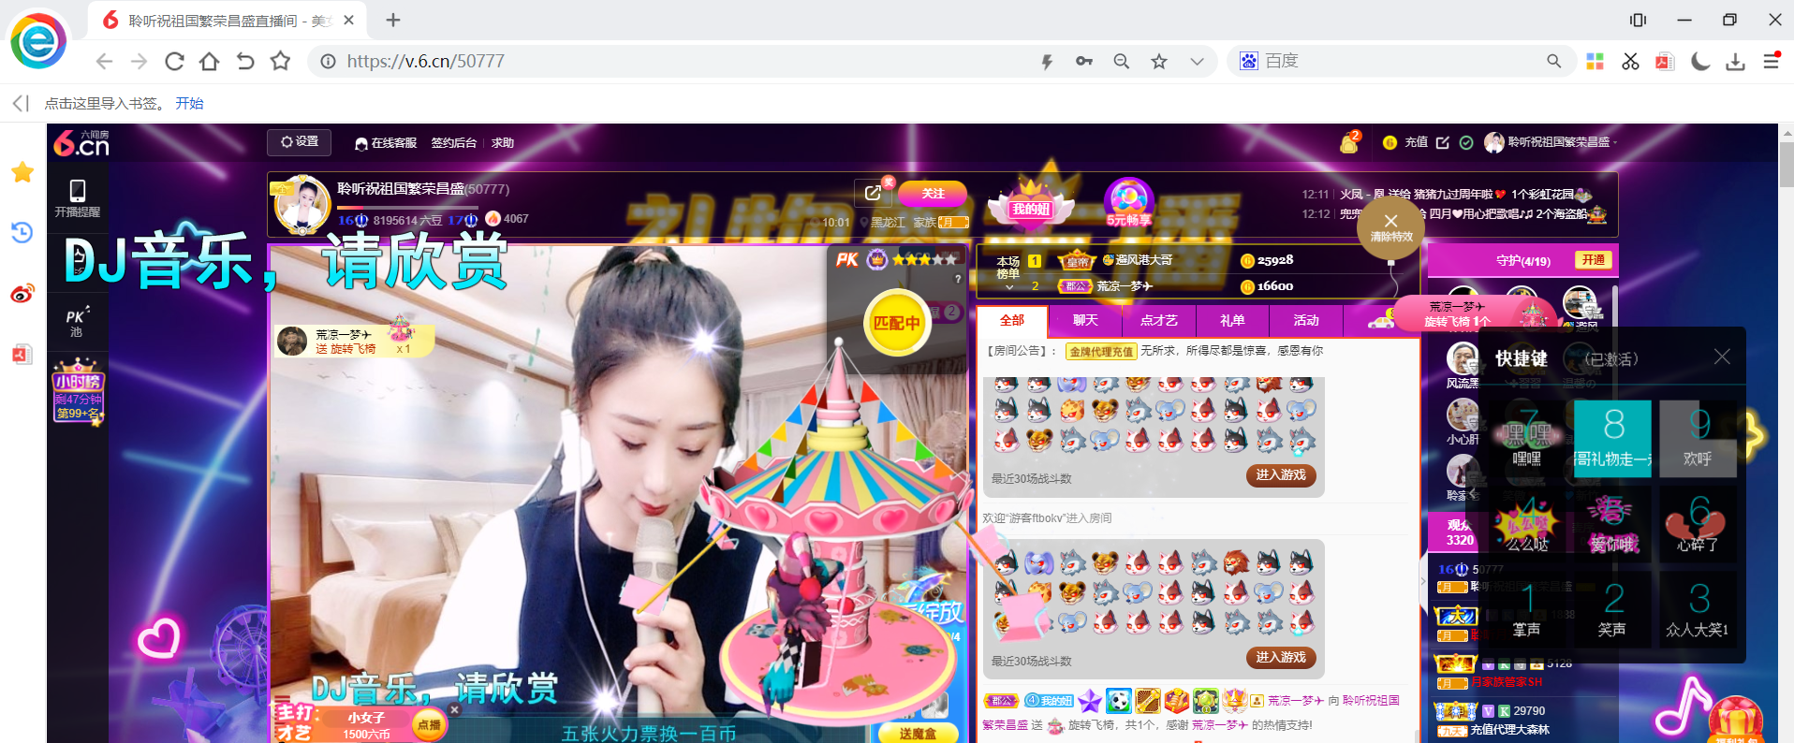Switch to the 全部 chat tab

pyautogui.click(x=1012, y=320)
